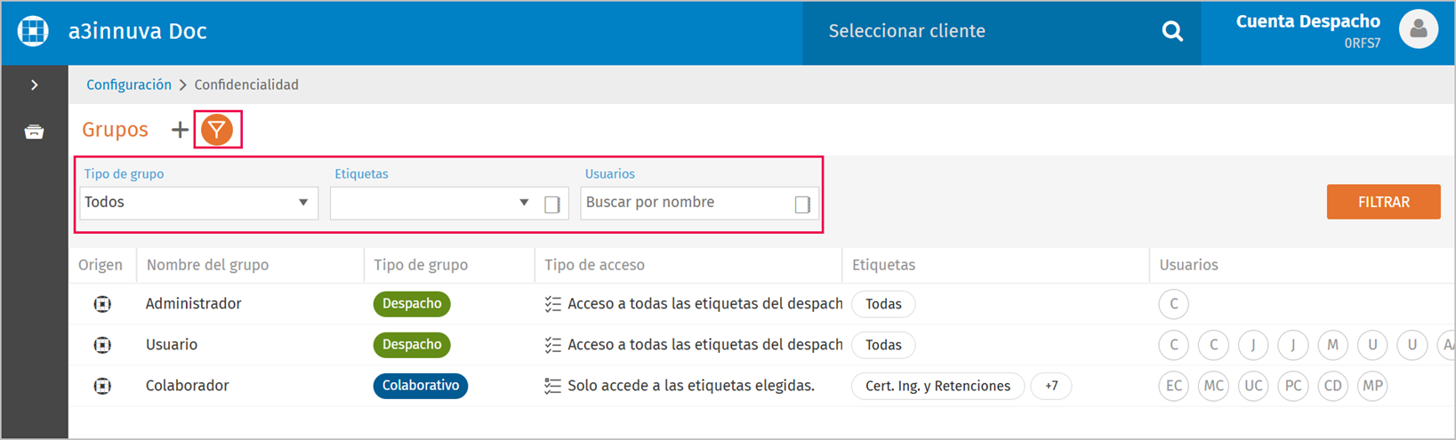
Task: Click Solo accede a las etiquetas elegidas text
Action: [x=691, y=386]
